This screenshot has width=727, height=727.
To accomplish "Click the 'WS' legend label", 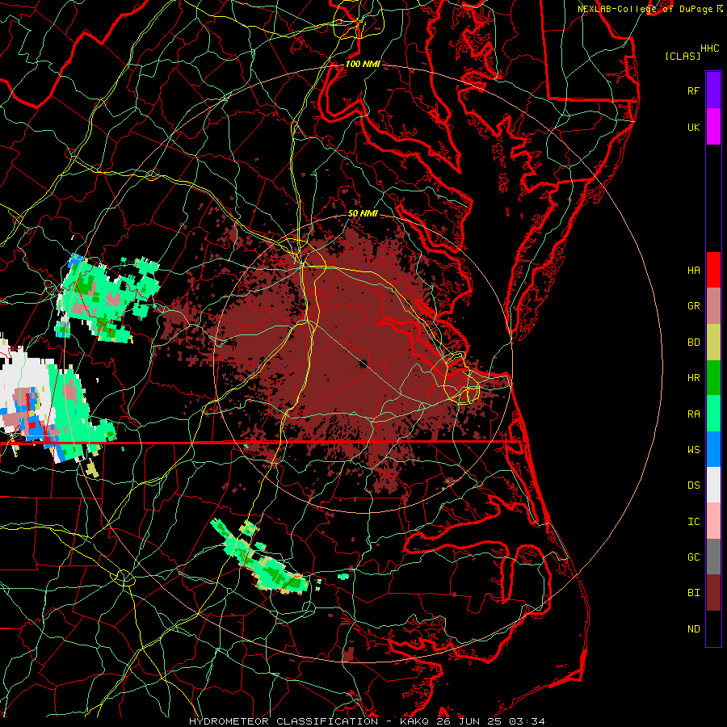I will [693, 449].
